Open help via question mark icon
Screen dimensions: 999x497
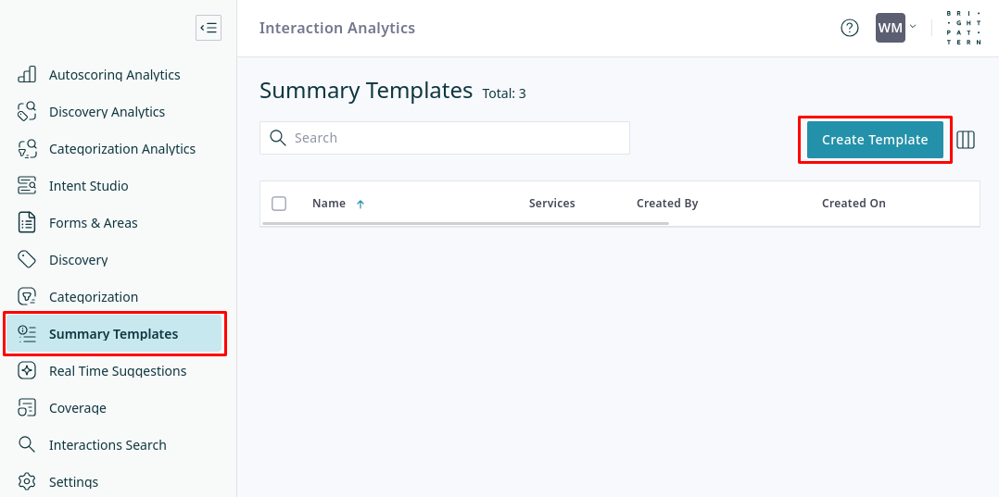(850, 28)
